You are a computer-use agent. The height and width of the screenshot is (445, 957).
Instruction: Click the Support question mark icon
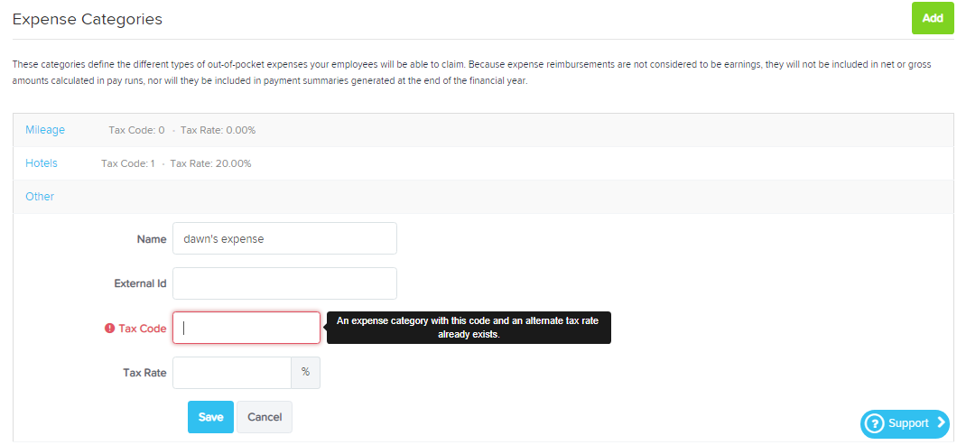click(875, 423)
